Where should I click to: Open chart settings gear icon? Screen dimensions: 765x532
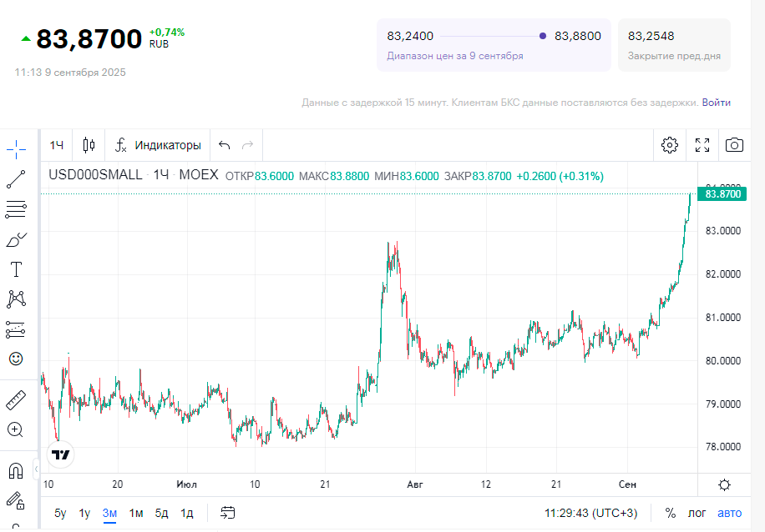click(x=669, y=145)
